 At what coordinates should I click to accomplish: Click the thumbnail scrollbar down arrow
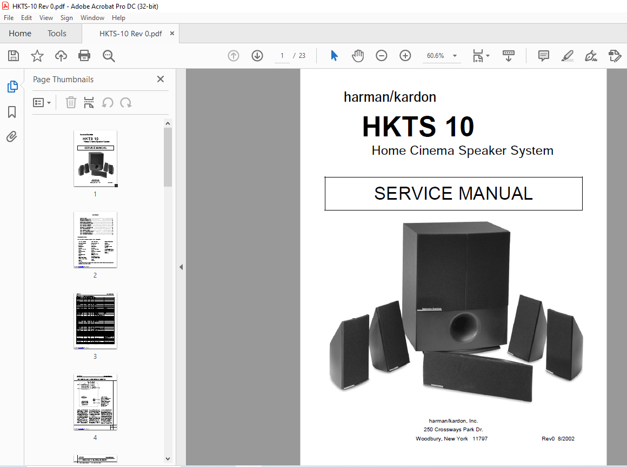[168, 458]
